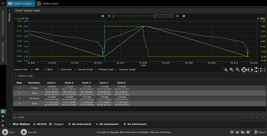Click the vertical autoscale graph icon
Screen dimensions: 267x136
pos(256,70)
